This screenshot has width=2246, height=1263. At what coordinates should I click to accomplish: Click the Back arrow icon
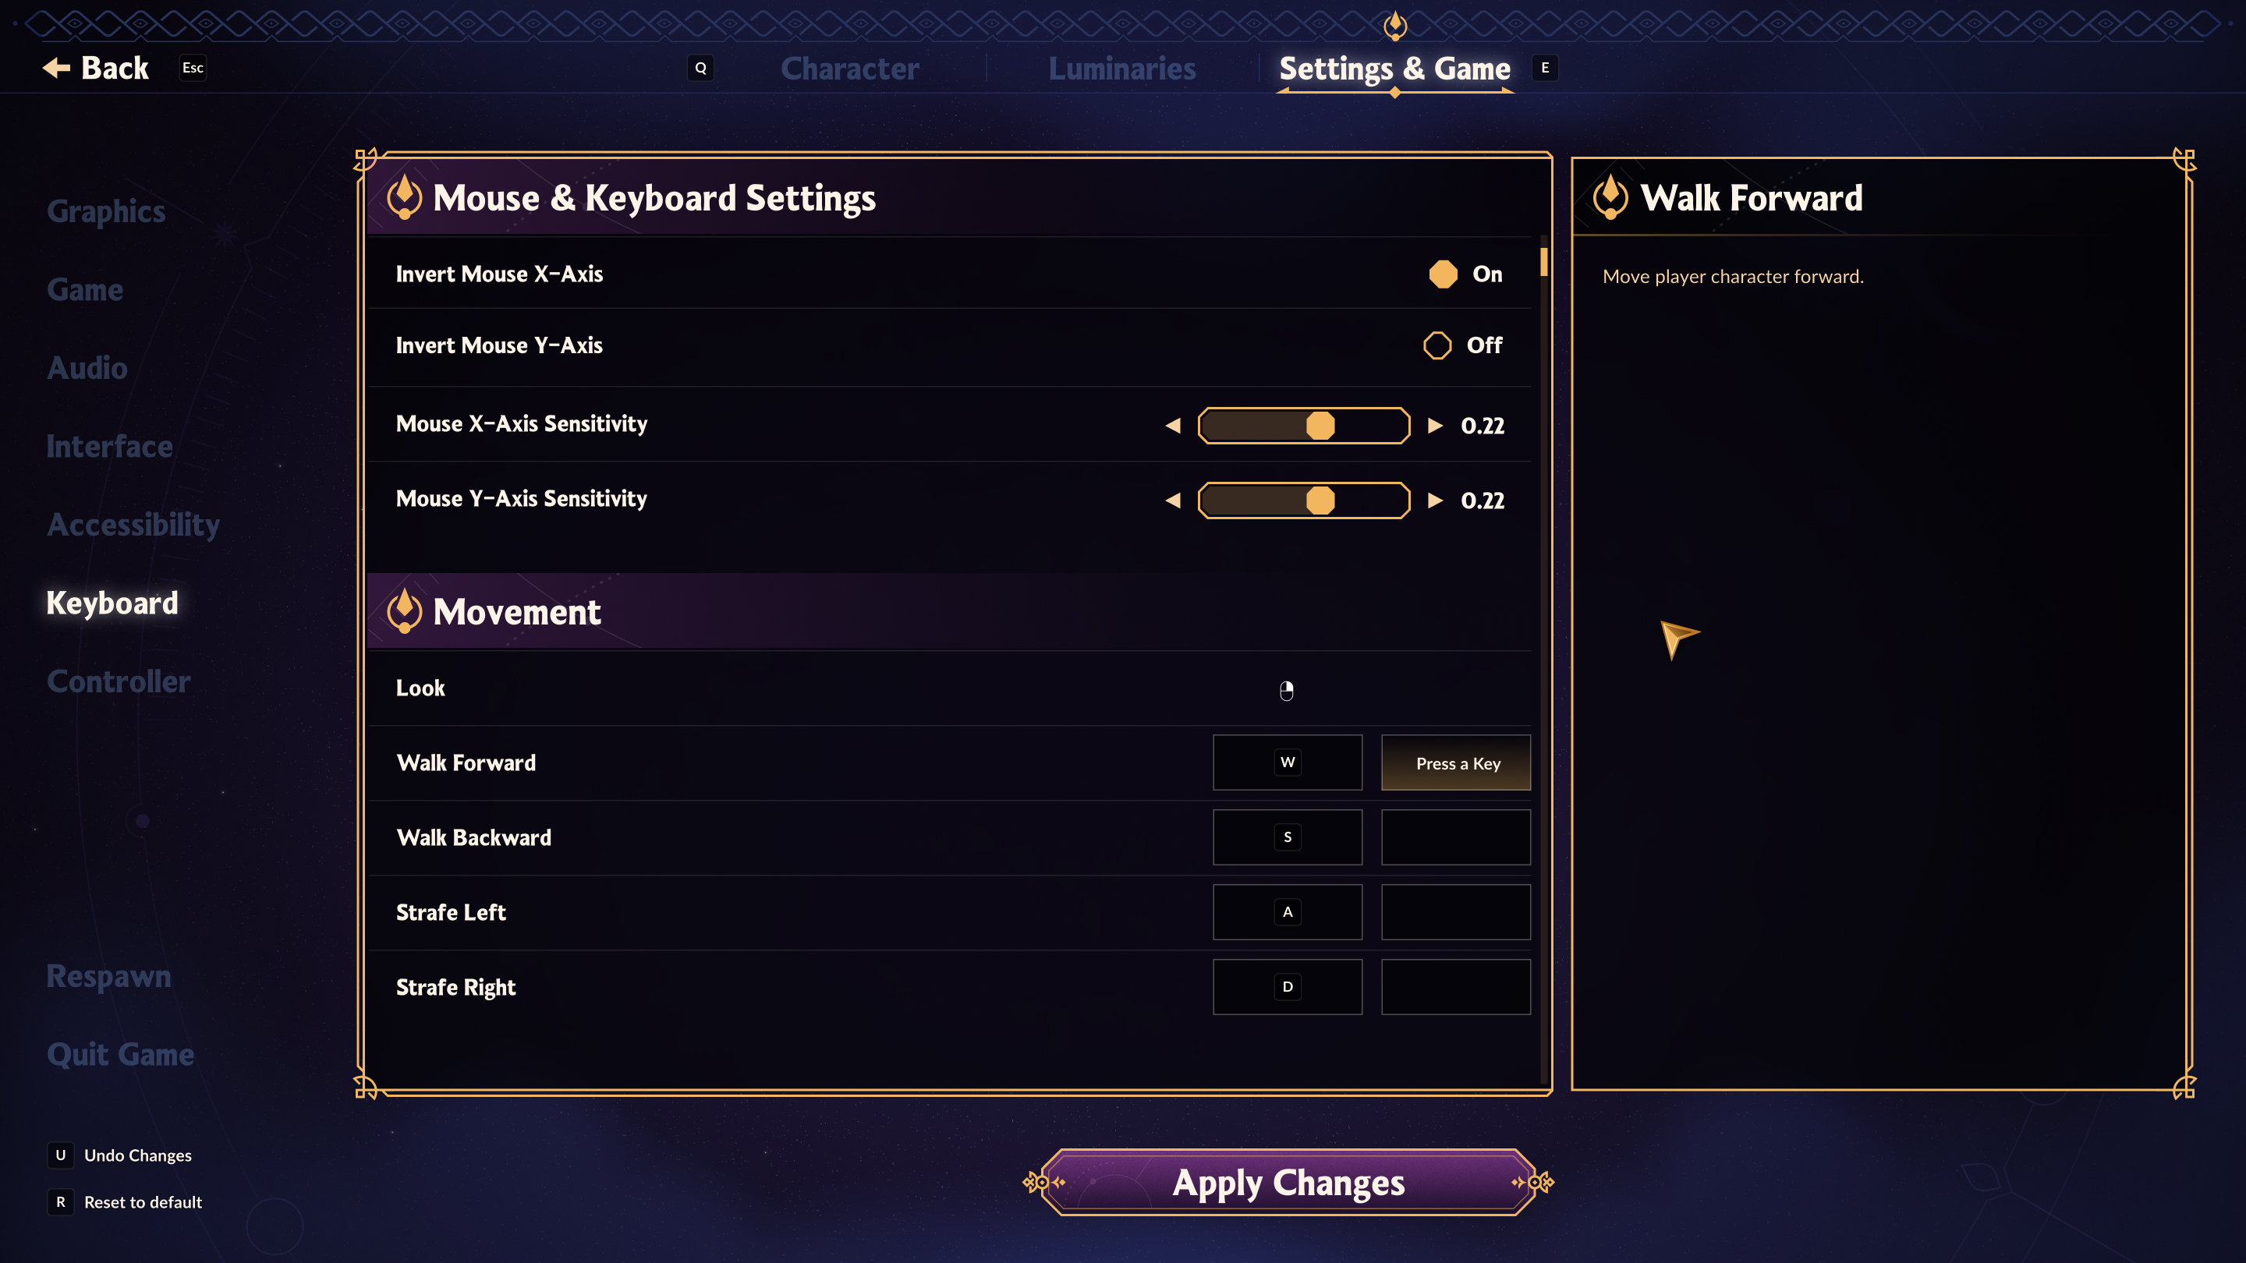[56, 67]
